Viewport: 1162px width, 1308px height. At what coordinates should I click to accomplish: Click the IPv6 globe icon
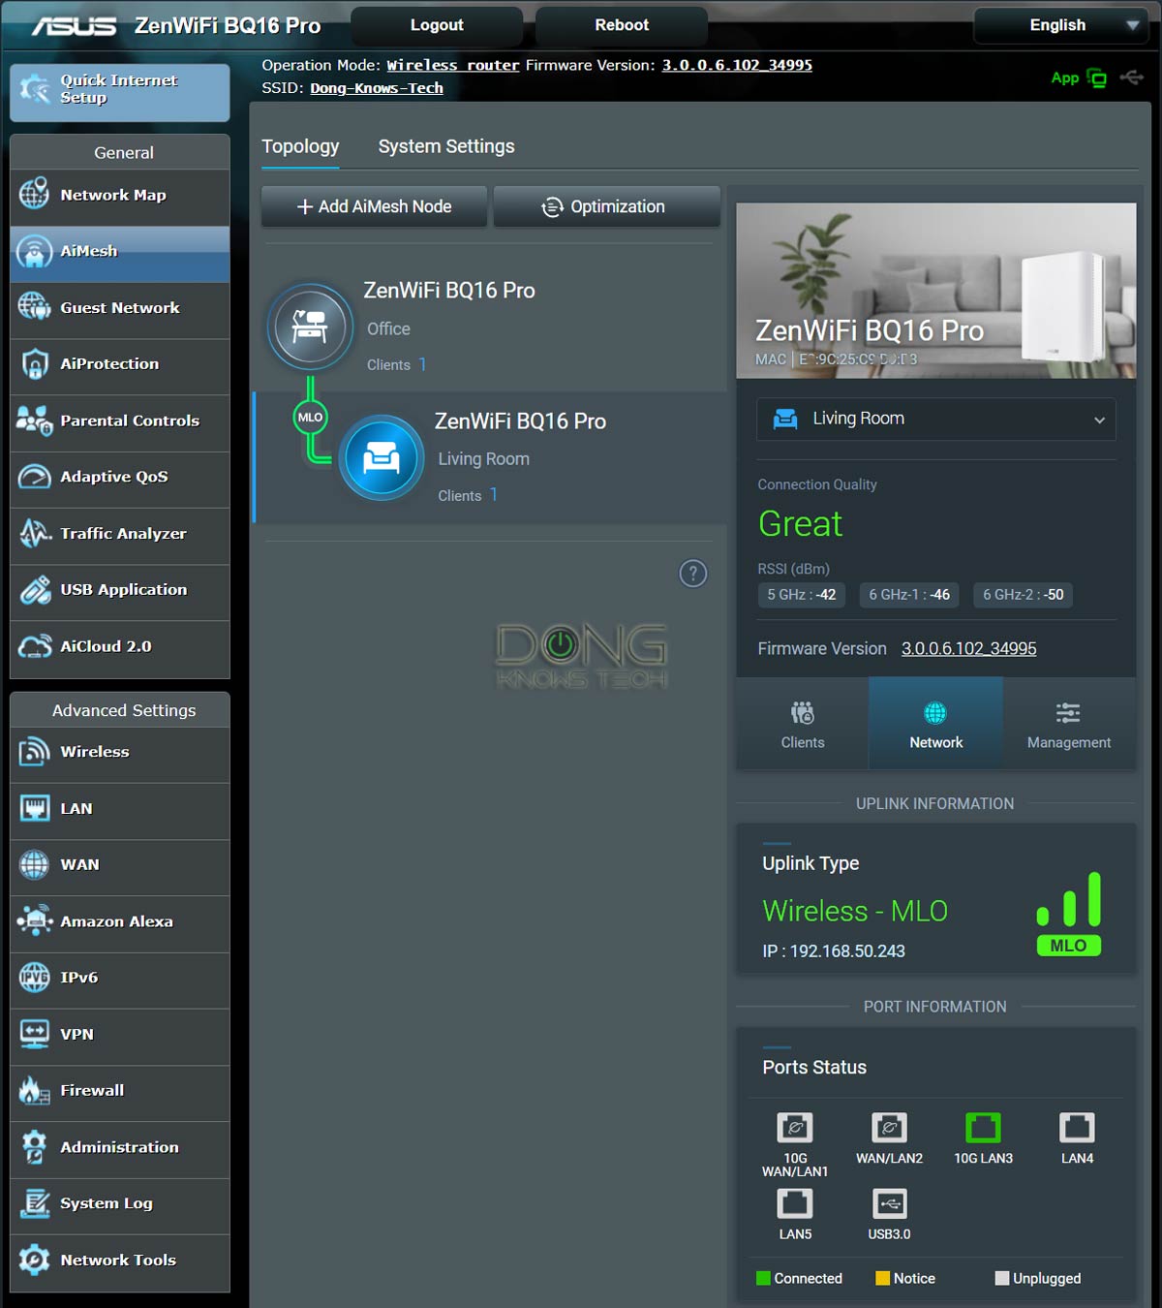click(x=34, y=978)
